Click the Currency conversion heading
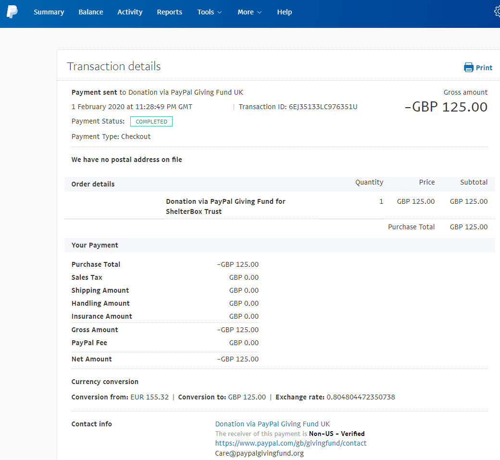Screen dimensions: 500x460 [105, 382]
